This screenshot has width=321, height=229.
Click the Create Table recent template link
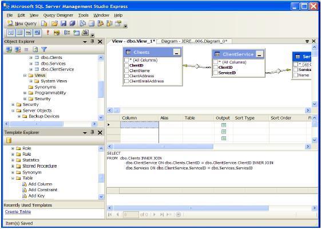point(18,212)
